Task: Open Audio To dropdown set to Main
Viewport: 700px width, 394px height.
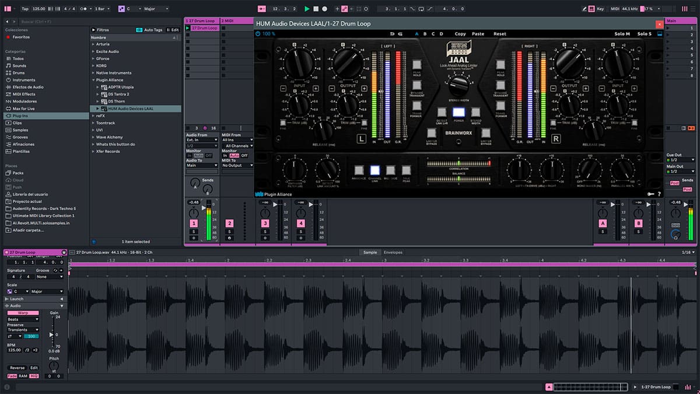Action: (202, 165)
